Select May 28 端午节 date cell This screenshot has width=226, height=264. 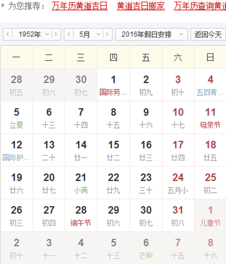coord(81,215)
